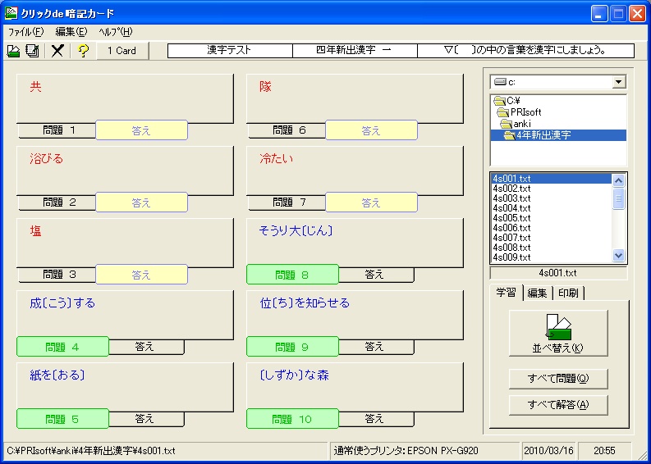
Task: Click green 問題 10 button
Action: coord(293,419)
